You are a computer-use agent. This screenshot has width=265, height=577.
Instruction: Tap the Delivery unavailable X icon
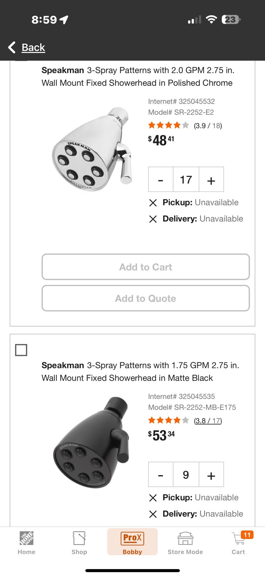coord(153,219)
